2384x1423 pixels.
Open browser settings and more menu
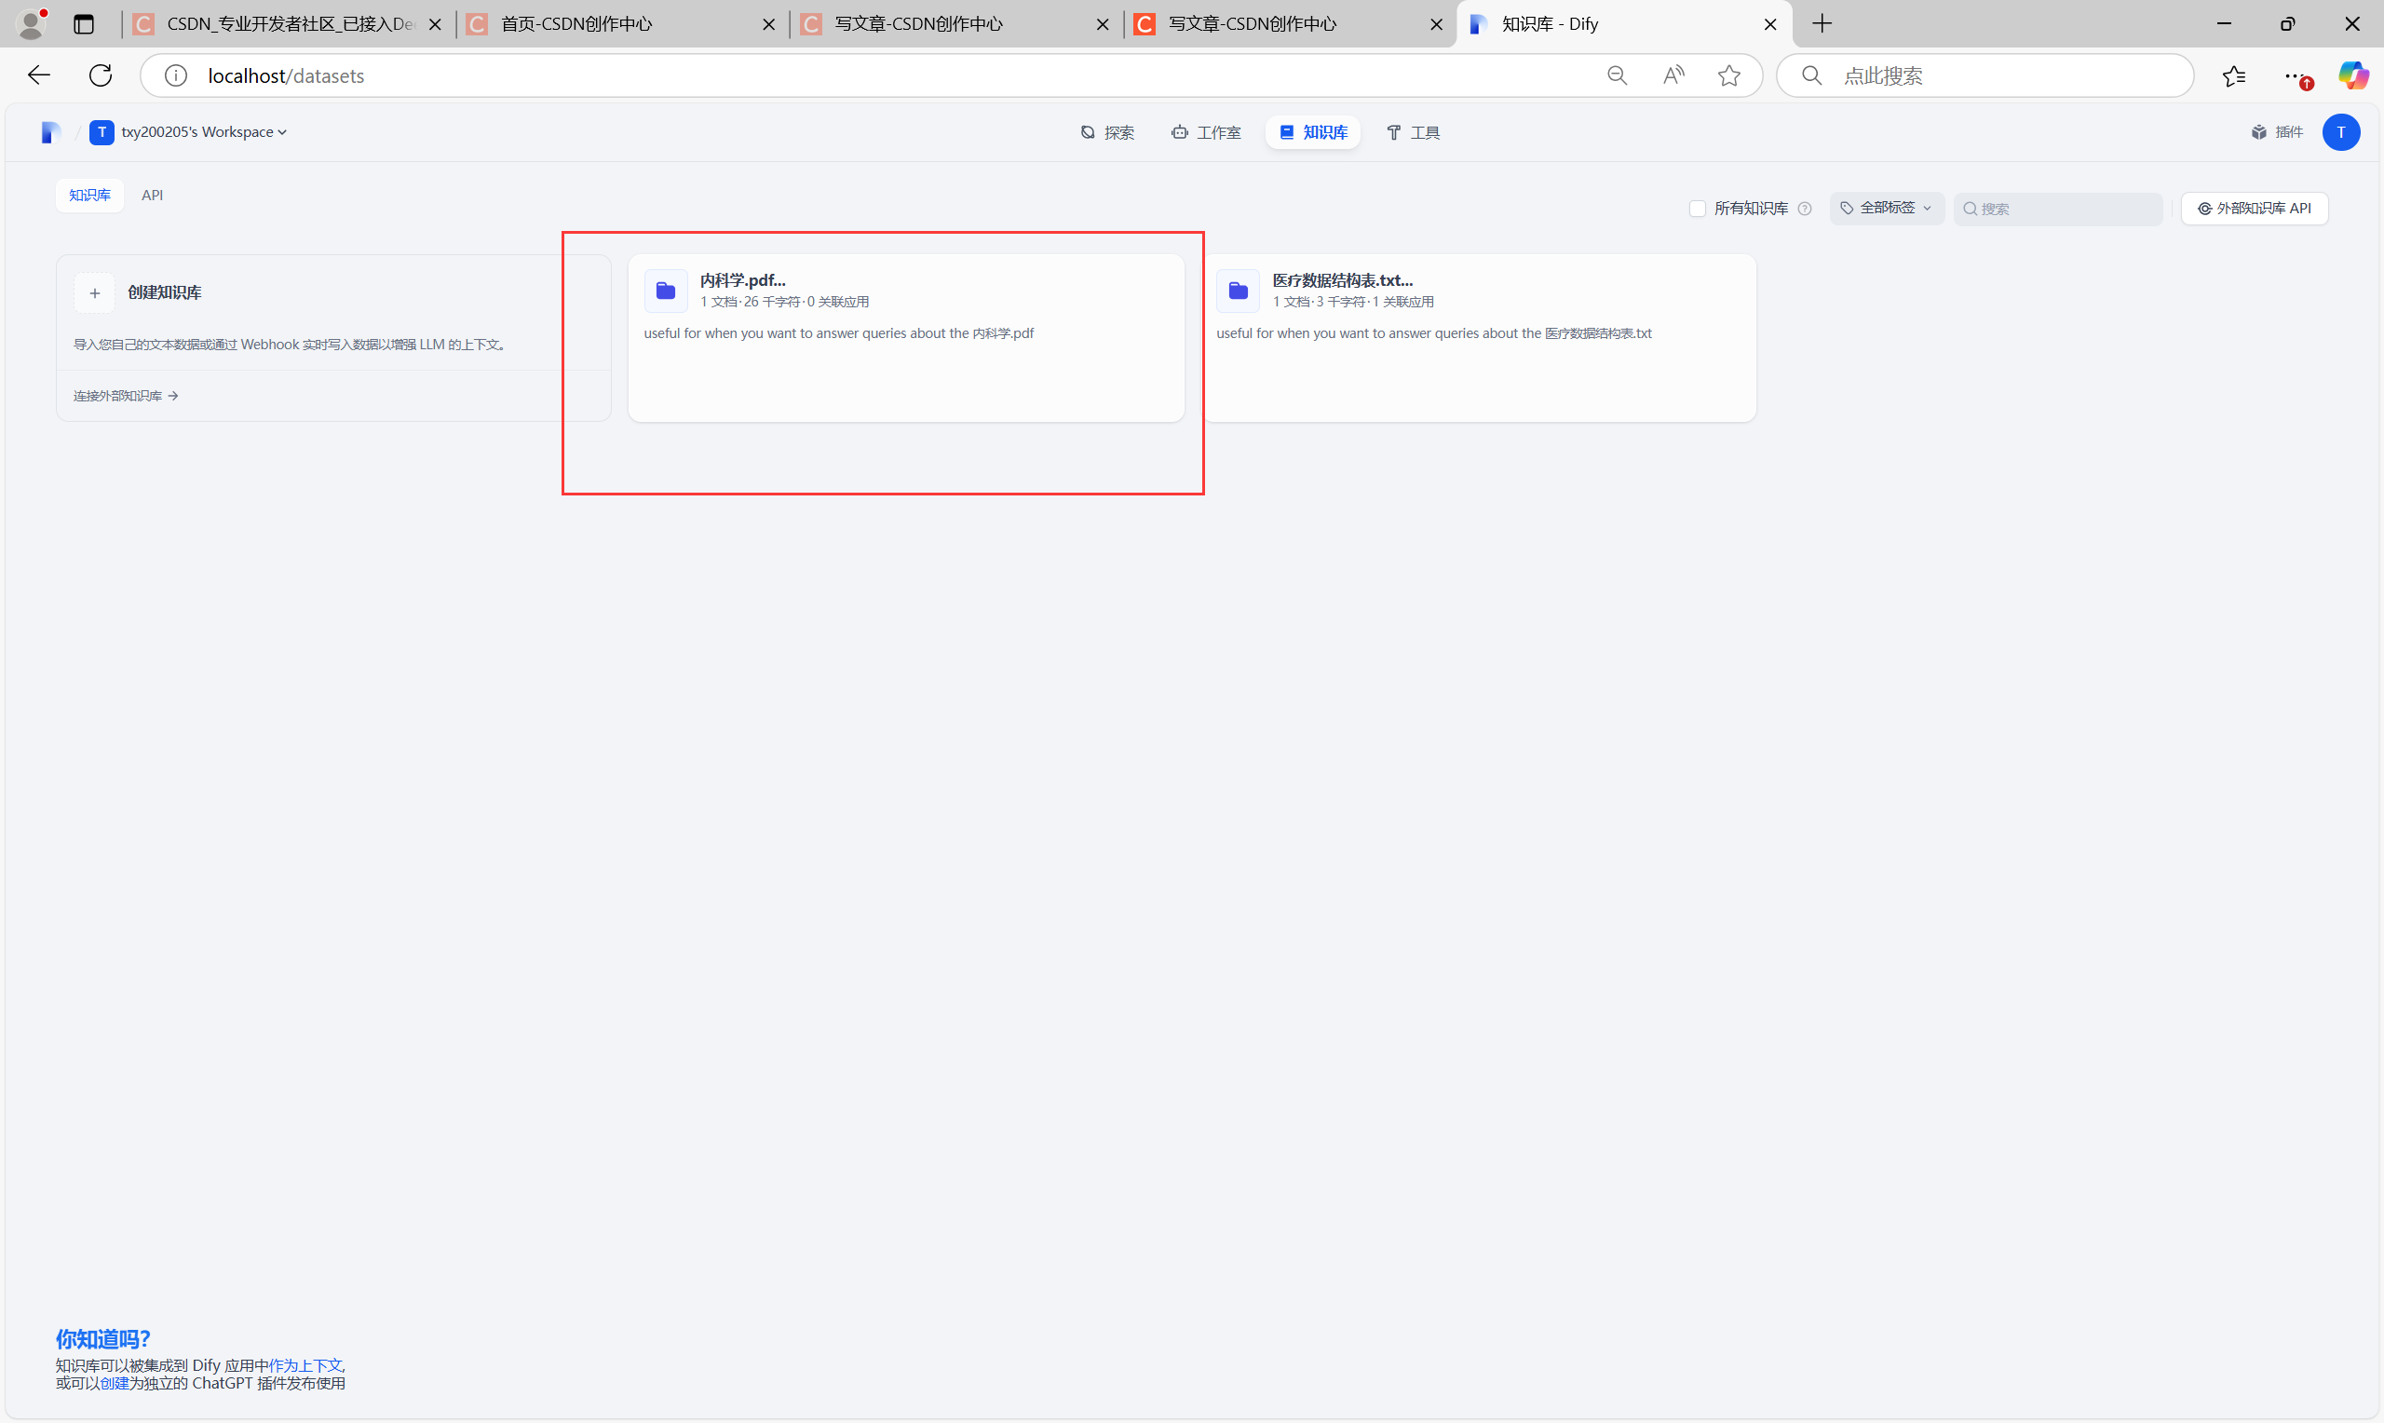click(2293, 75)
